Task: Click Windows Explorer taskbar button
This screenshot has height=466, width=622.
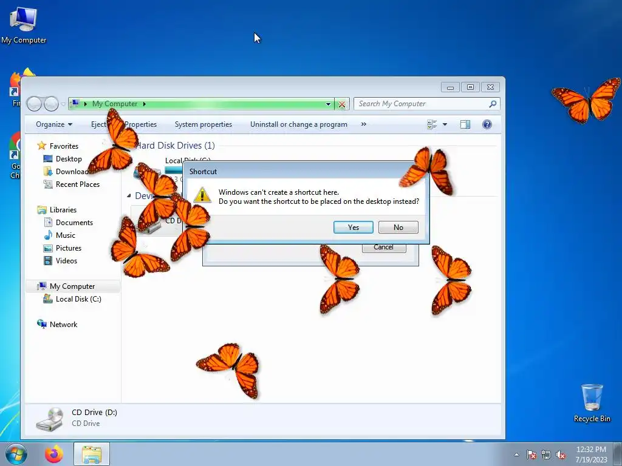Action: coord(92,454)
